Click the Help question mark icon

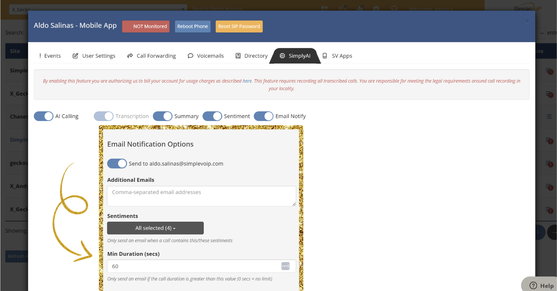pyautogui.click(x=533, y=286)
